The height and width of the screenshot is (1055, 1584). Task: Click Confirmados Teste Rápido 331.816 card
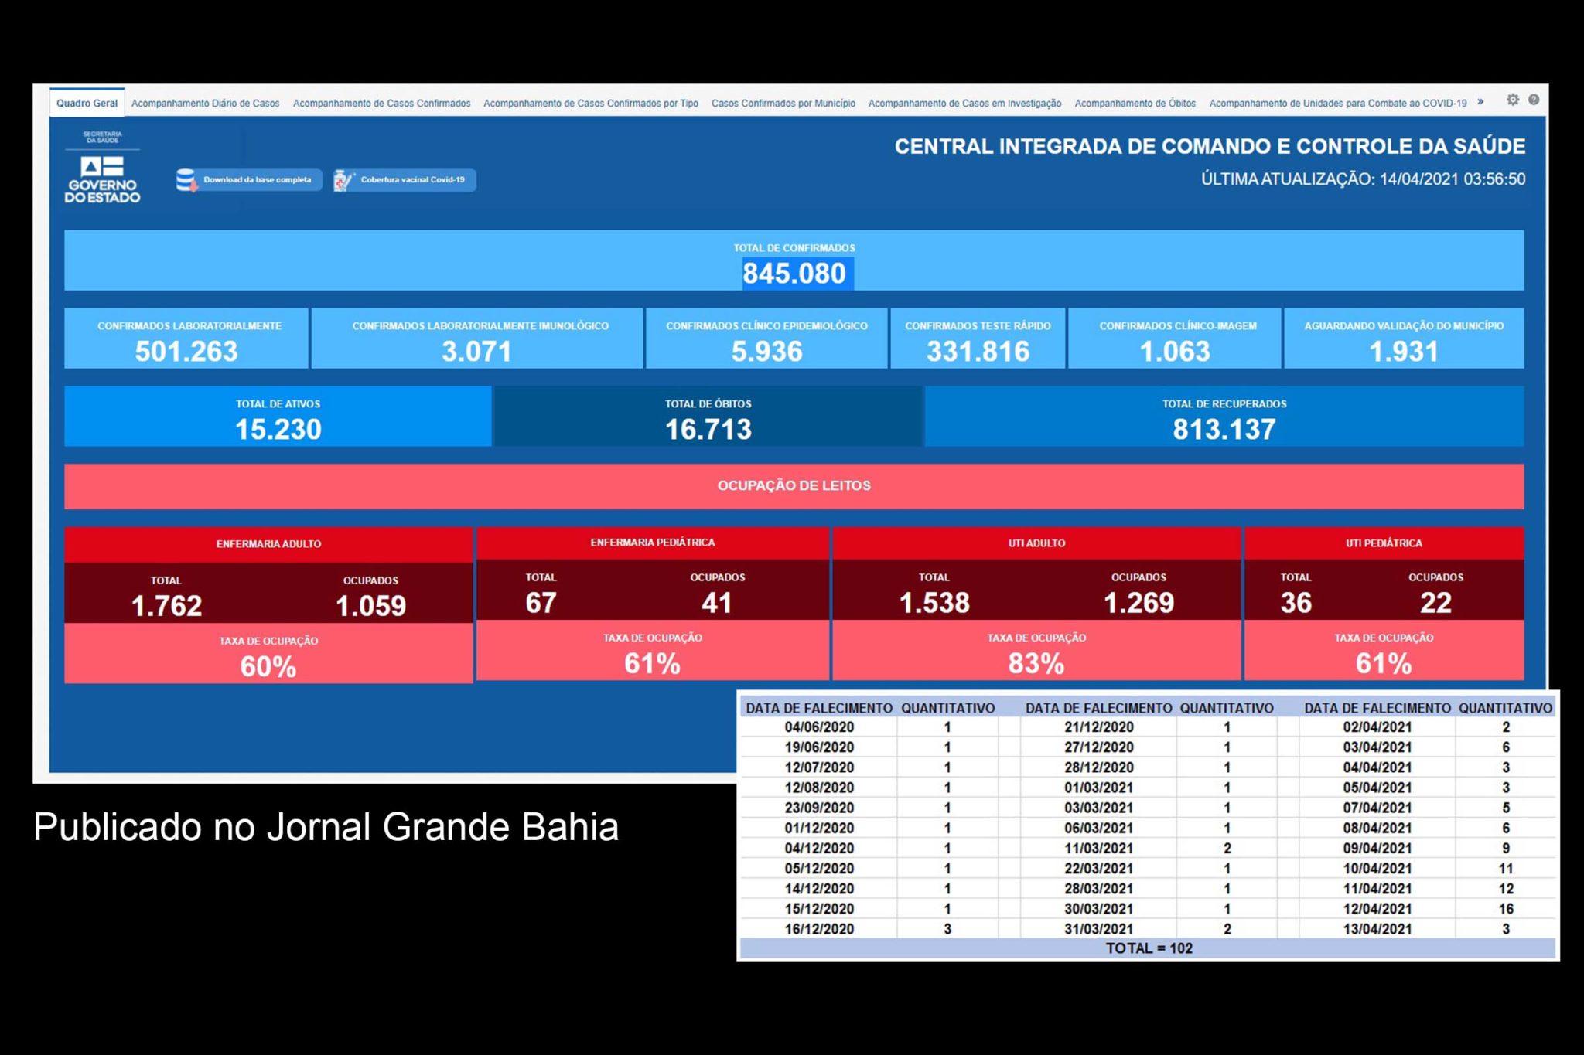(x=978, y=339)
